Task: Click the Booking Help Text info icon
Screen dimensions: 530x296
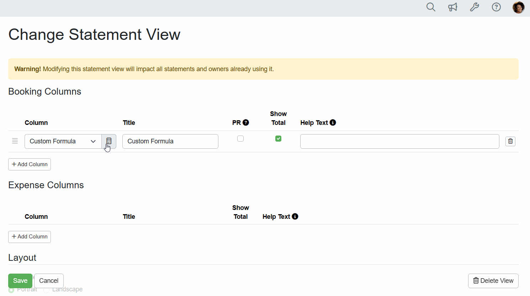Action: click(x=333, y=122)
